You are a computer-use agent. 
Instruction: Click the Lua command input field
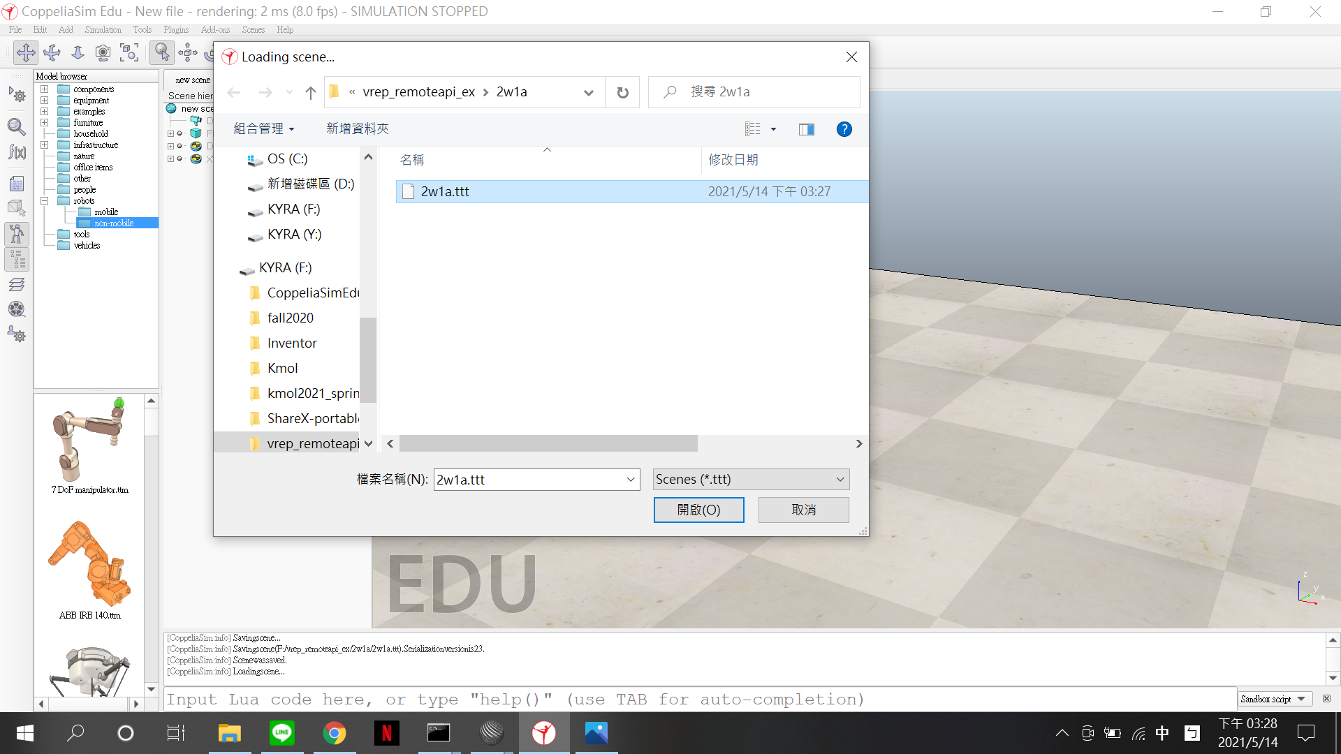pyautogui.click(x=700, y=699)
